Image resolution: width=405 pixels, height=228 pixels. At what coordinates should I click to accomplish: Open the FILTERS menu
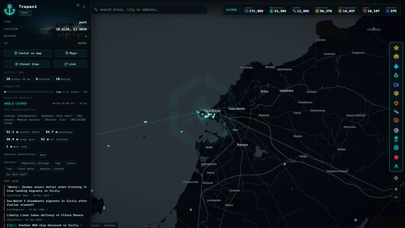click(x=231, y=10)
